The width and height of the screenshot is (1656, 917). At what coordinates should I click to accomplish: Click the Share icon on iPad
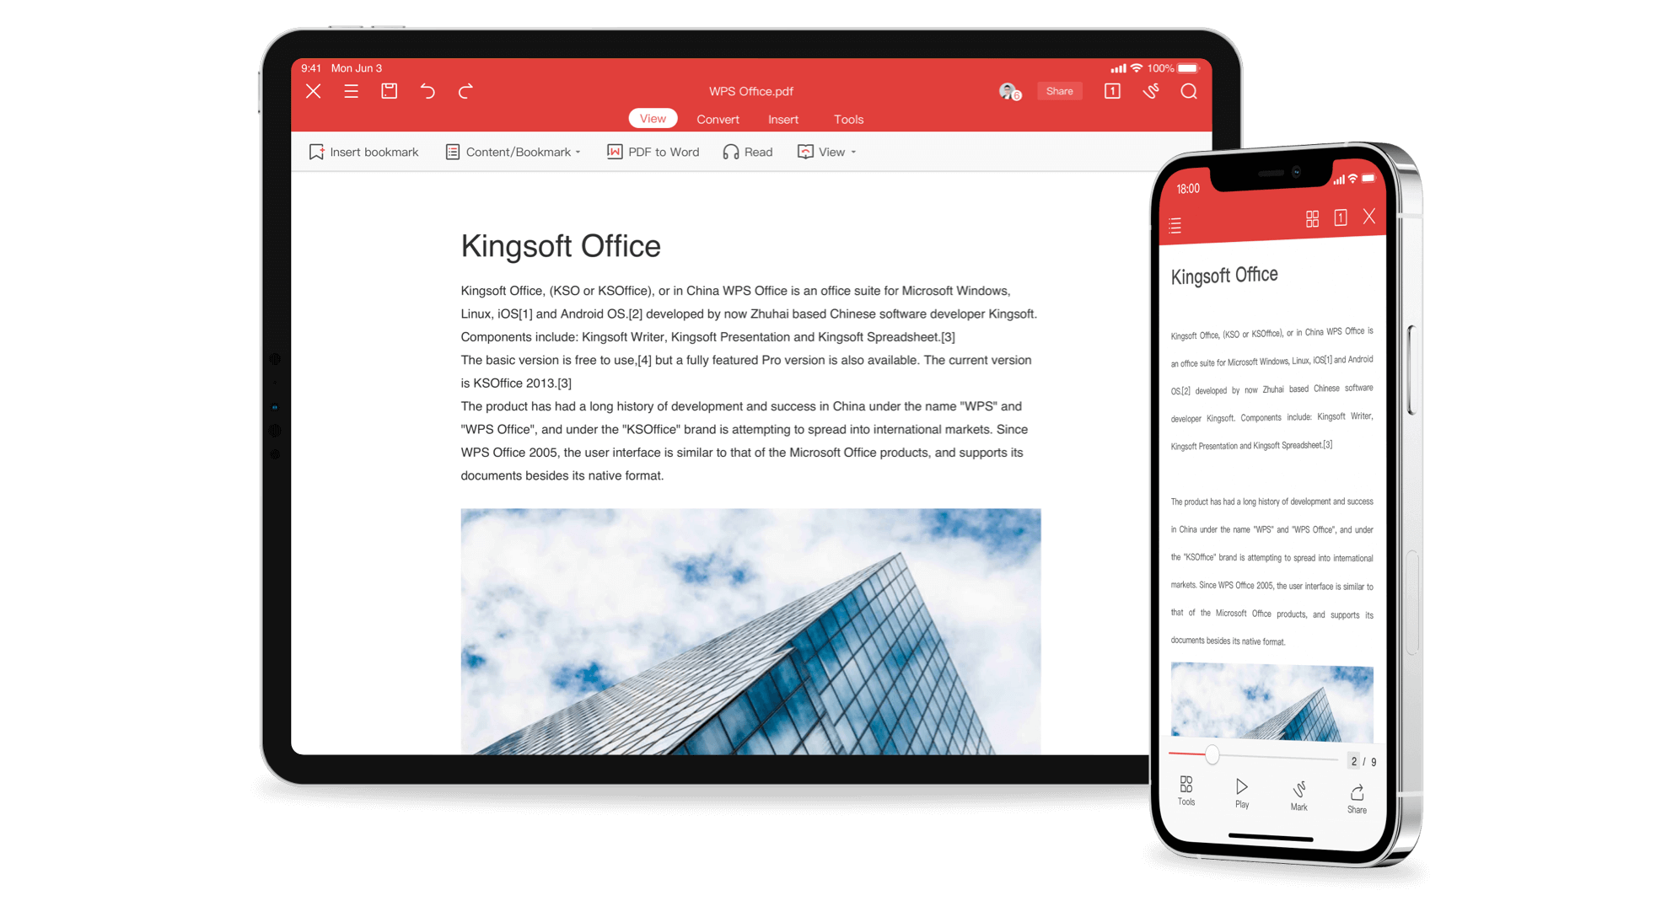point(1057,92)
